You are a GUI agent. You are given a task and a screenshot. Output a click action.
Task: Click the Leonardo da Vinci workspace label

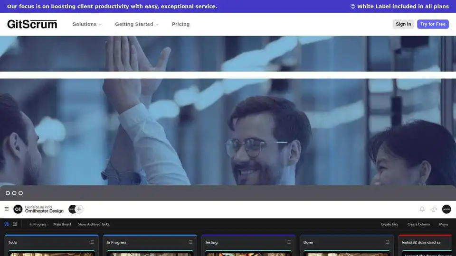[38, 207]
